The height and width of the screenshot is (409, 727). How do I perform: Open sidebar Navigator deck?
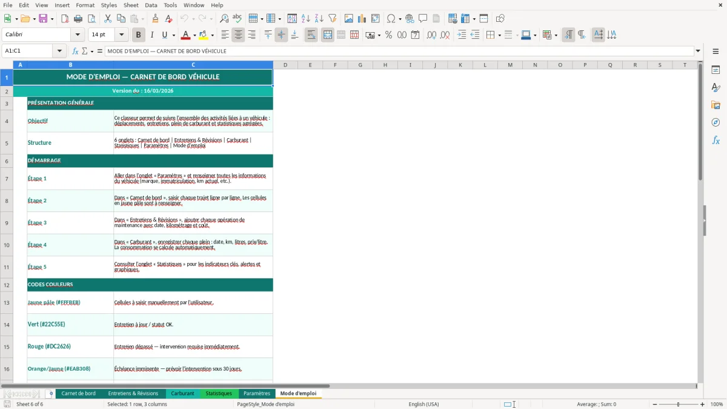pyautogui.click(x=715, y=122)
